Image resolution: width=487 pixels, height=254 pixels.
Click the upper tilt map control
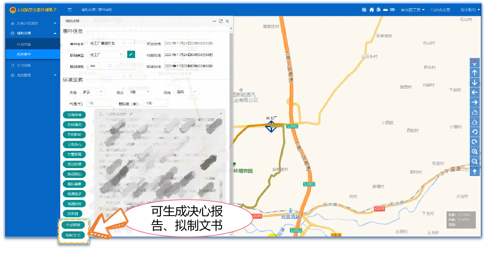coord(475,112)
